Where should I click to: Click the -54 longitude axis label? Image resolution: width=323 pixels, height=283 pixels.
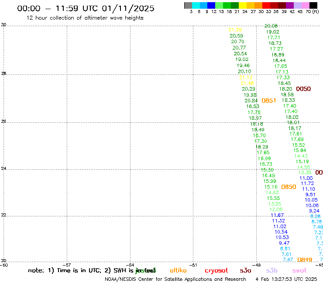[x=130, y=265]
